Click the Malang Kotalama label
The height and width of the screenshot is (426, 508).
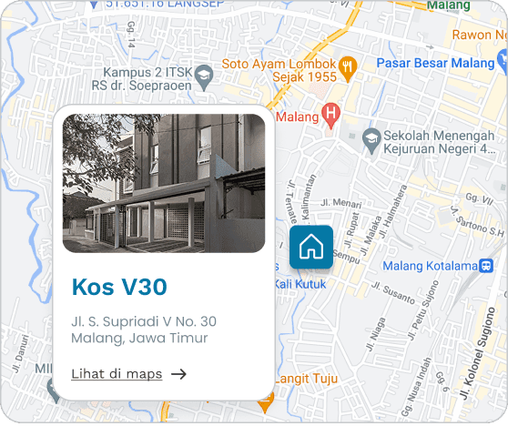430,267
